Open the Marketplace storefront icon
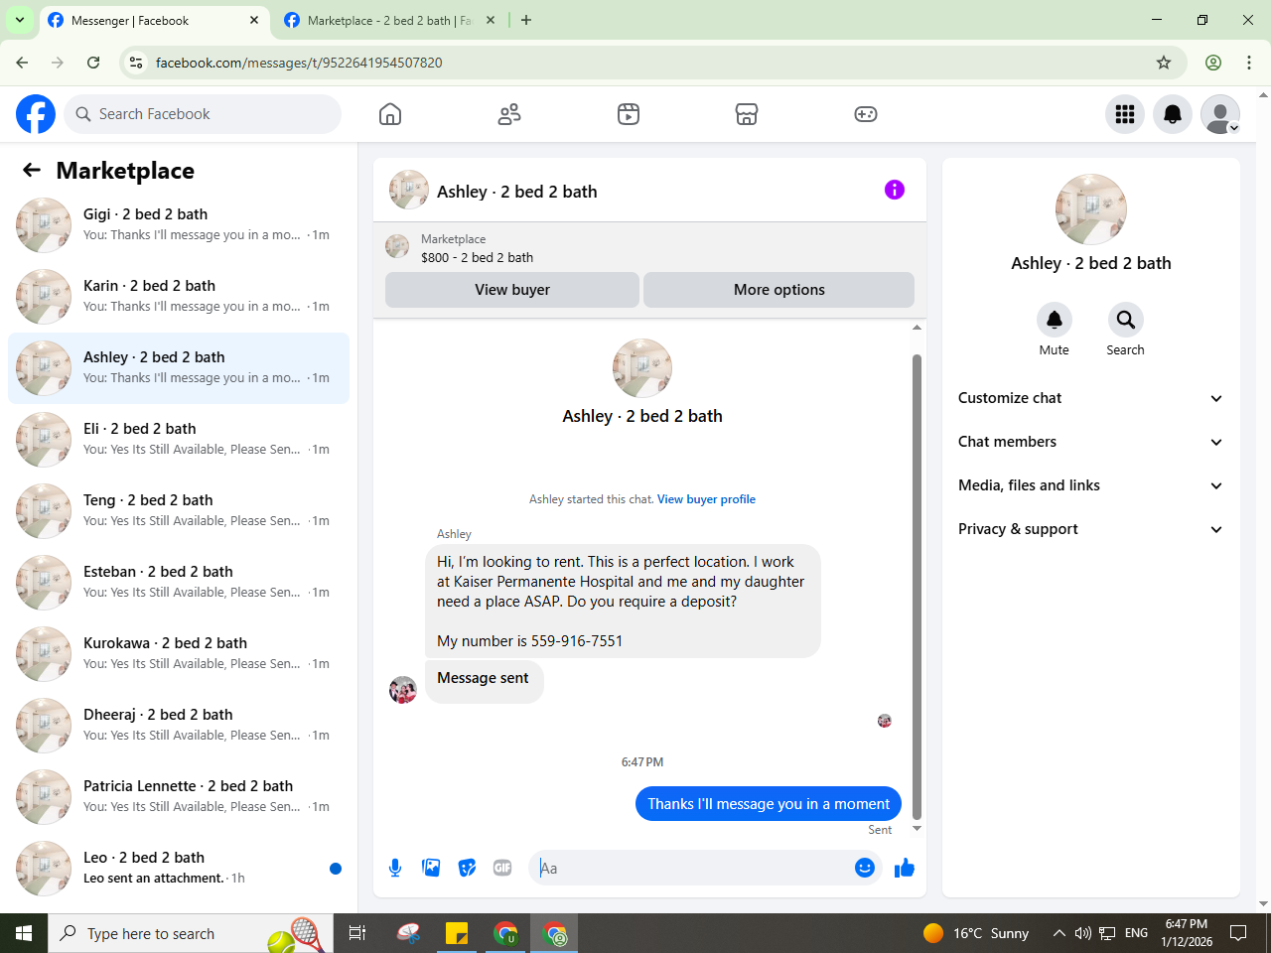Viewport: 1271px width, 953px height. (x=747, y=114)
